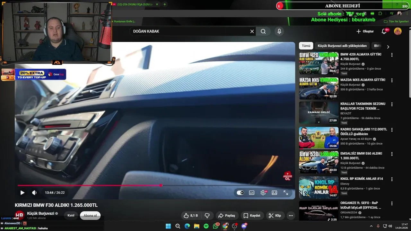Image resolution: width=411 pixels, height=231 pixels.
Task: Like the video with the 8,1 B thumbs-up
Action: [191, 216]
